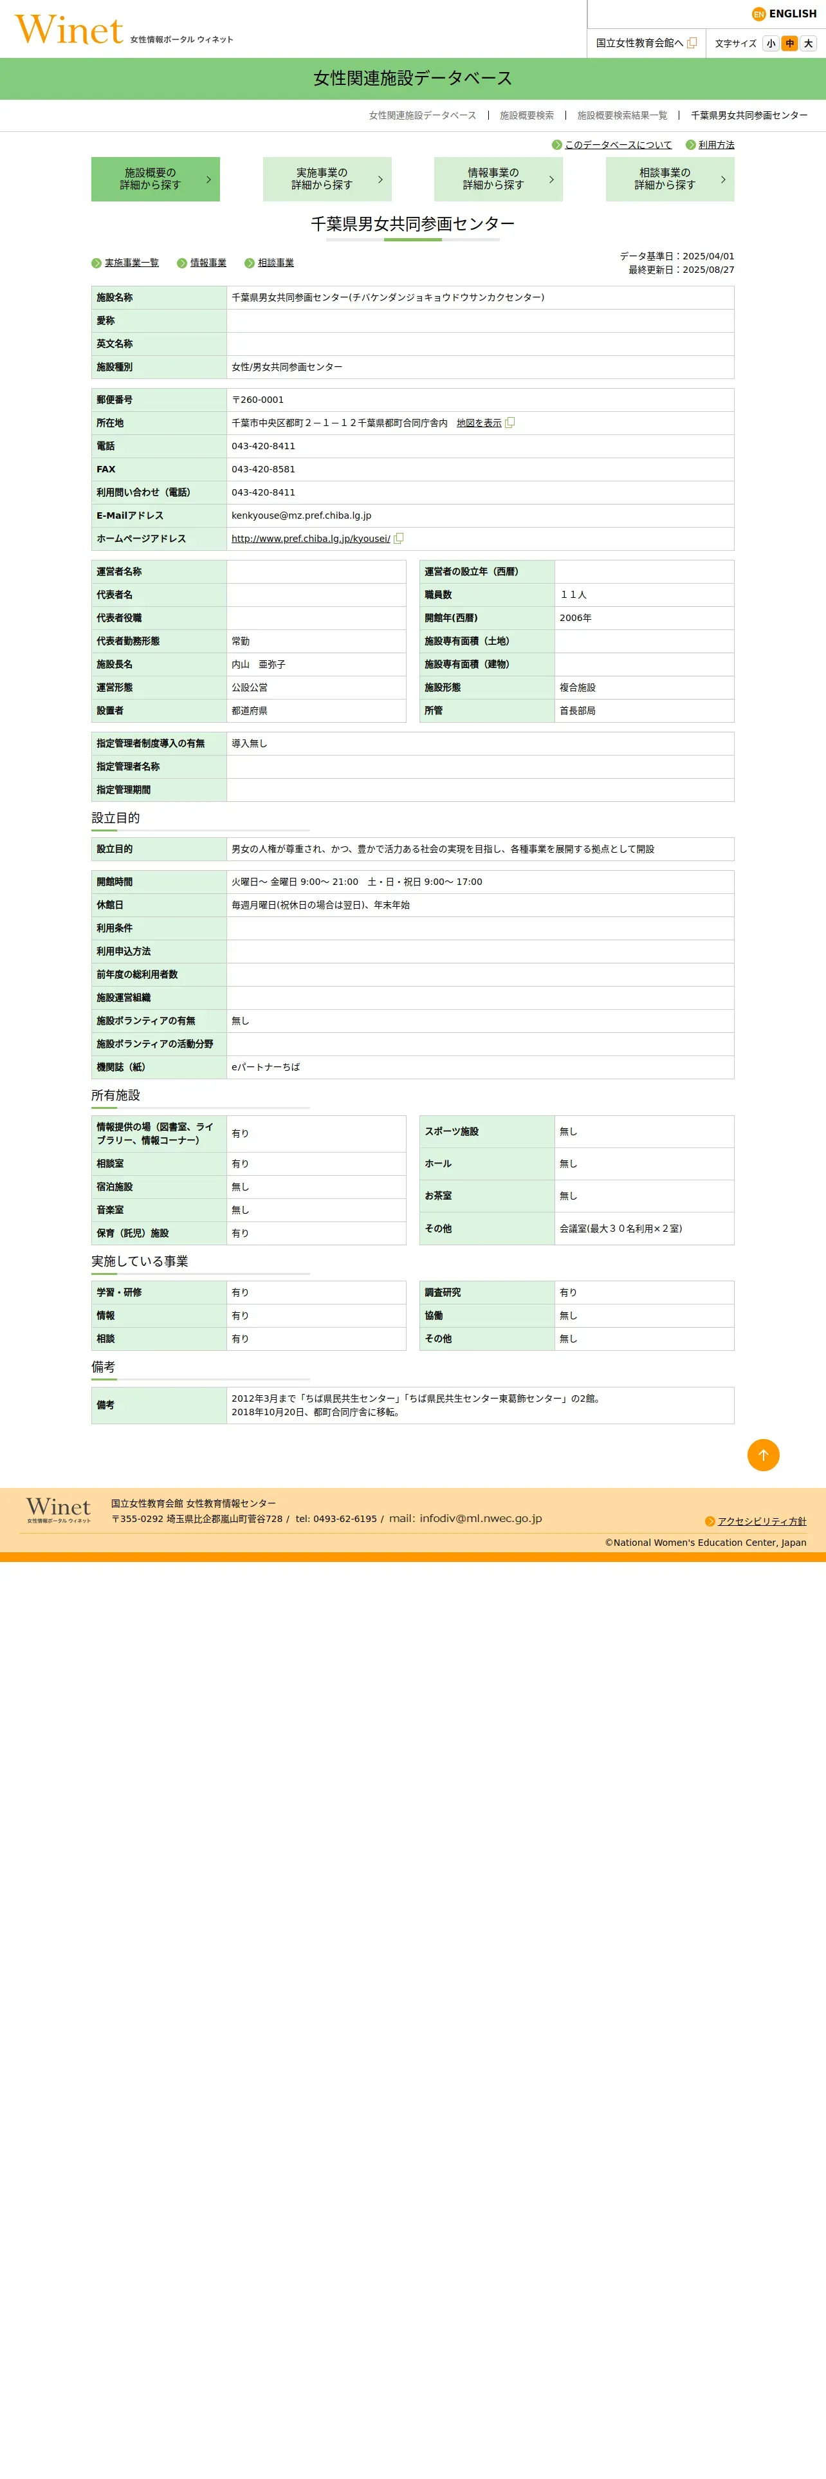The width and height of the screenshot is (826, 2479).
Task: Open このデータベースについて link
Action: [618, 145]
